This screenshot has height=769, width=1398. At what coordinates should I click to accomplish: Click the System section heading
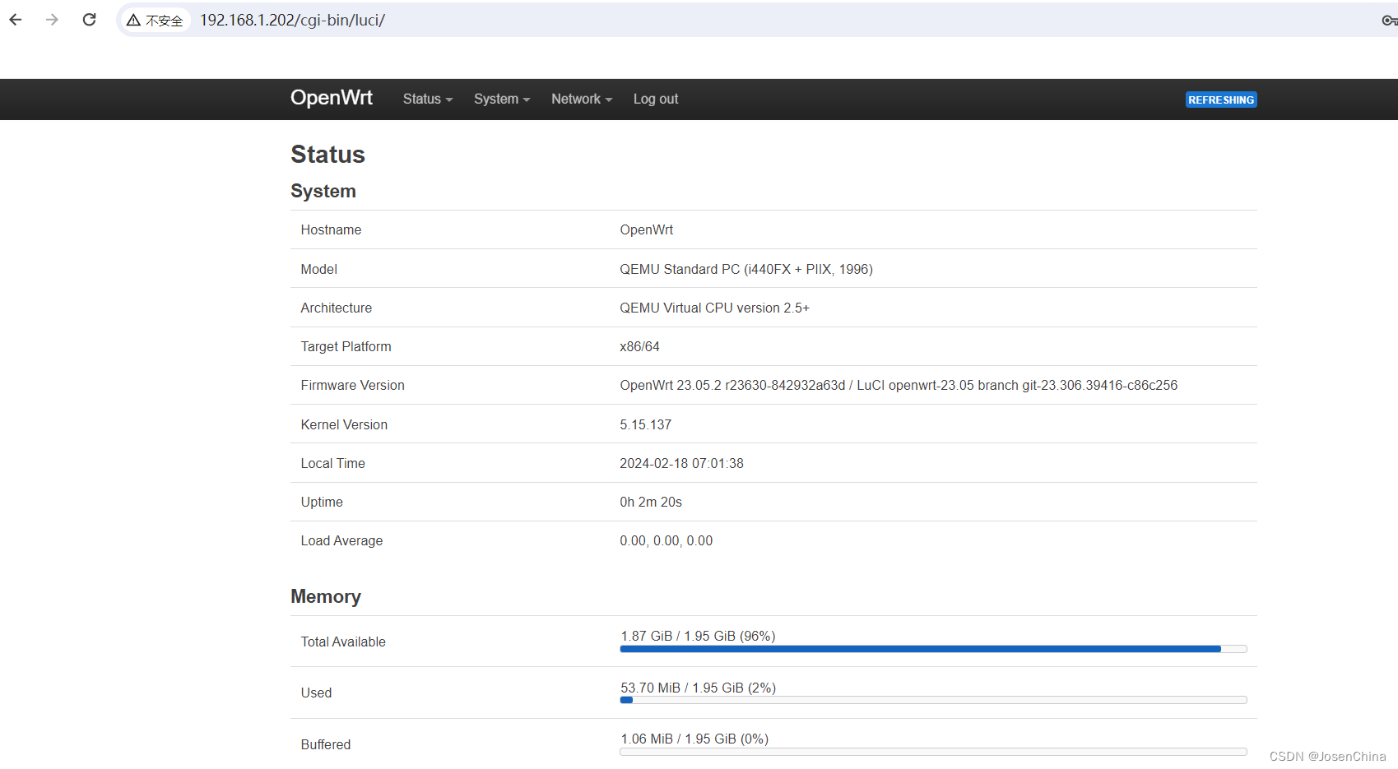click(x=323, y=191)
